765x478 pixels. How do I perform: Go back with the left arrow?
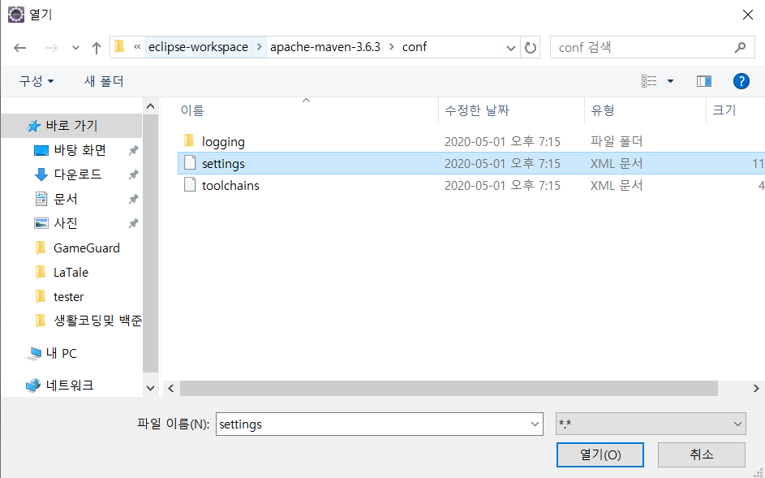pyautogui.click(x=20, y=47)
